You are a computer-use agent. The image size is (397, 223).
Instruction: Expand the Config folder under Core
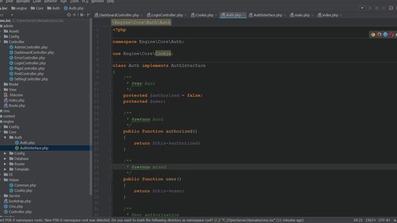click(5, 154)
